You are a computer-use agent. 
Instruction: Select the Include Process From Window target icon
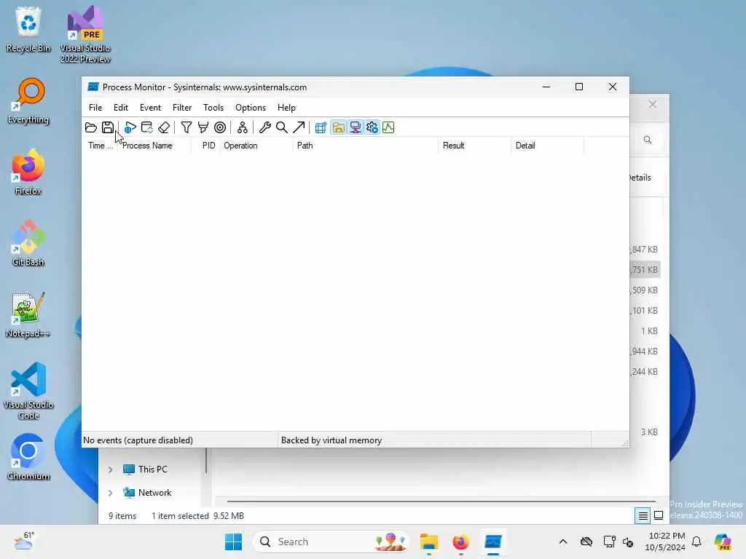220,127
